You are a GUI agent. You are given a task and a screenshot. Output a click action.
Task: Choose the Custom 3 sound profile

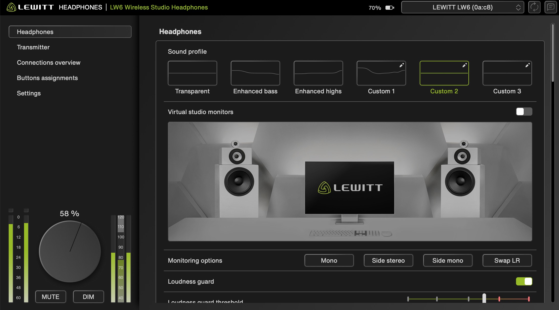pos(507,73)
